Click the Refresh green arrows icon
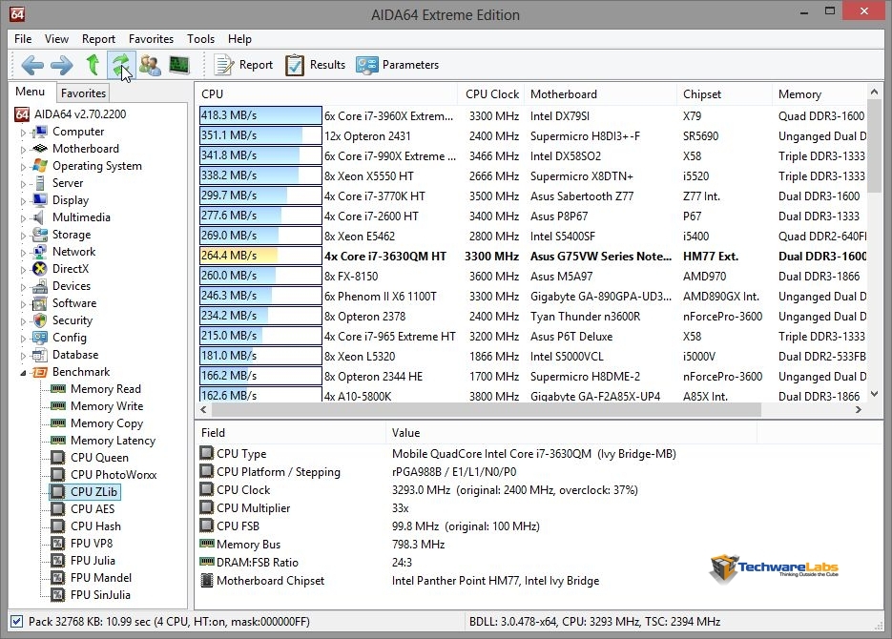 (x=120, y=65)
